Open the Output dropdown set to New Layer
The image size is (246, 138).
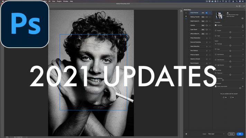pyautogui.click(x=218, y=134)
